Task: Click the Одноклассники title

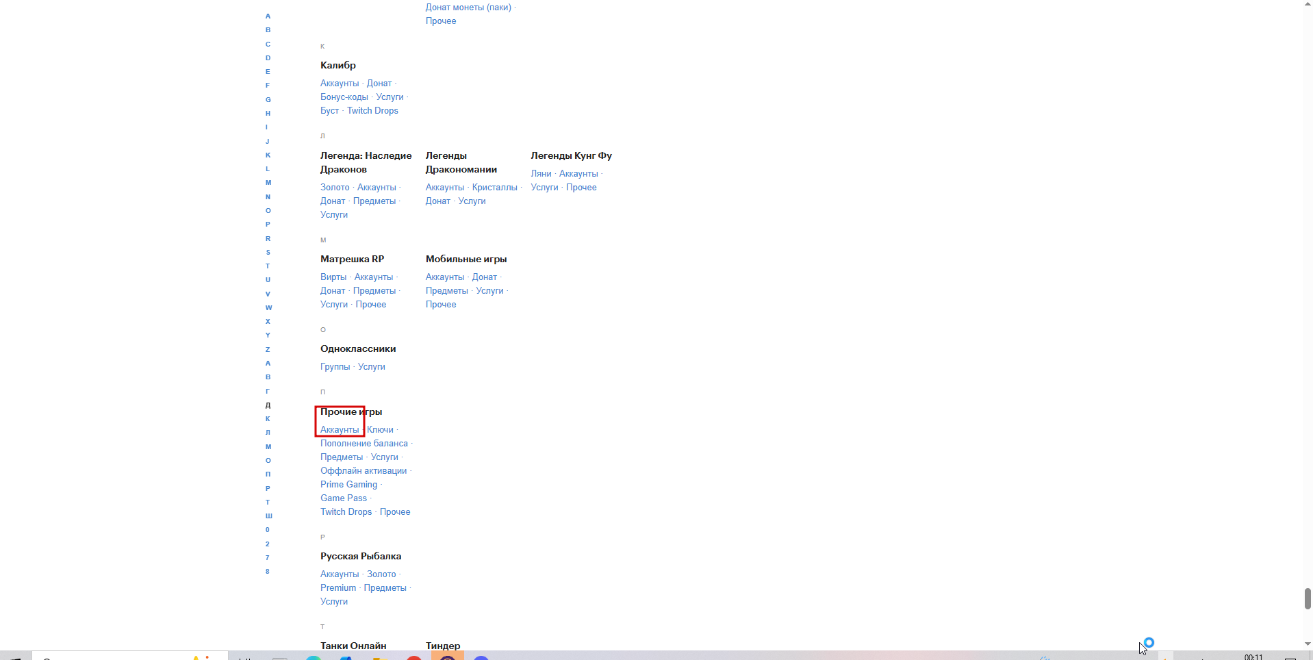Action: coord(358,349)
